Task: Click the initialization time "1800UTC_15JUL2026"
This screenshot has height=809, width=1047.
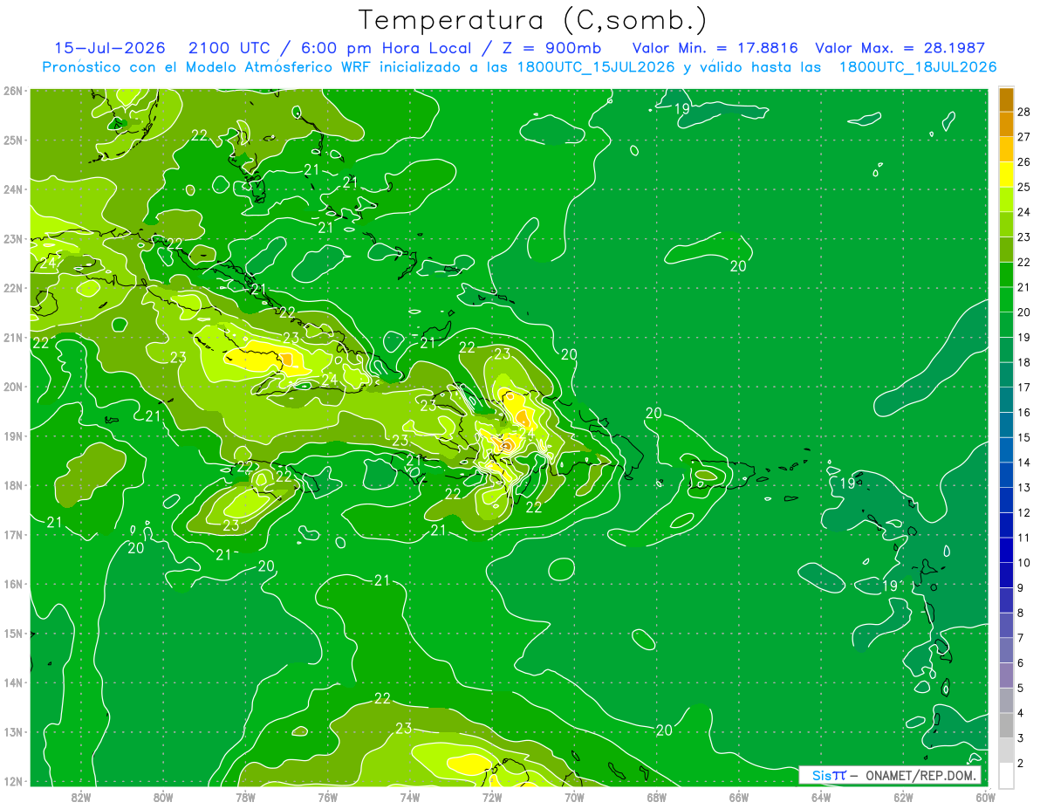Action: pos(597,67)
